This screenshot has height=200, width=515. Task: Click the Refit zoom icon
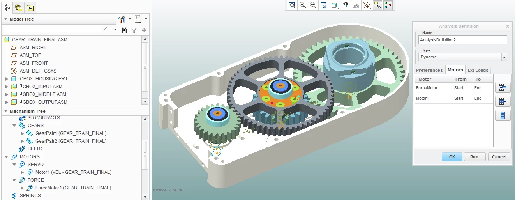(292, 5)
